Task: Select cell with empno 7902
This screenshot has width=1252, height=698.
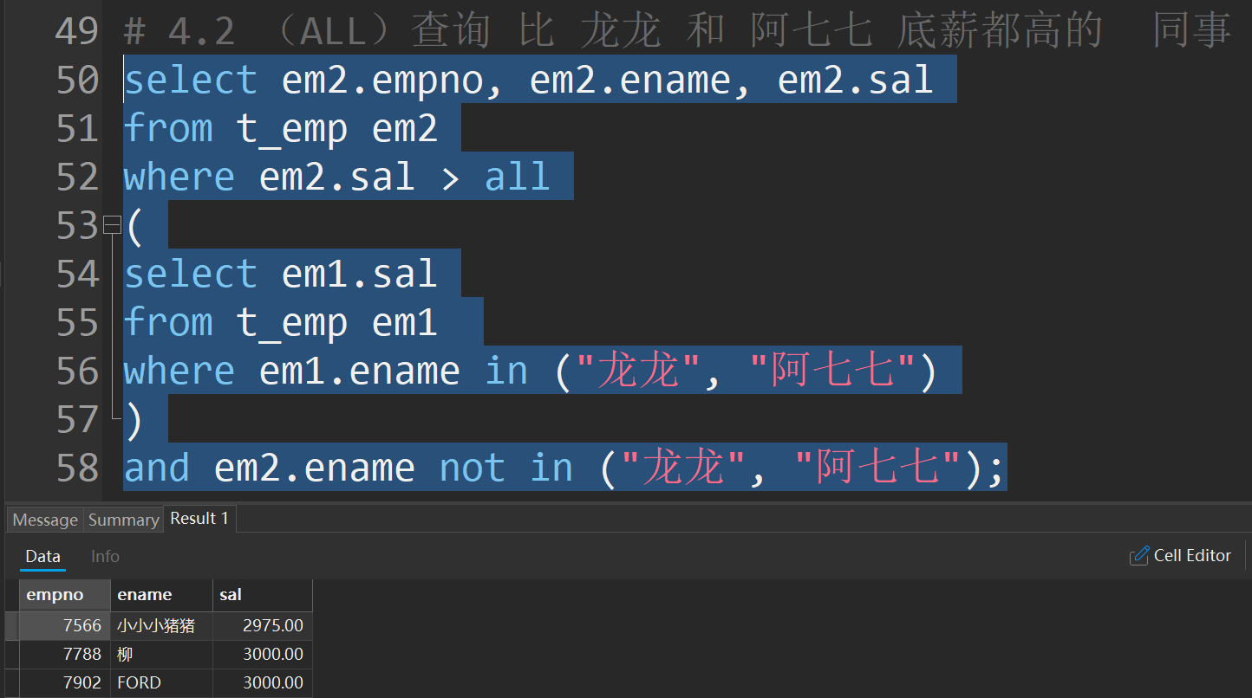Action: click(x=65, y=682)
